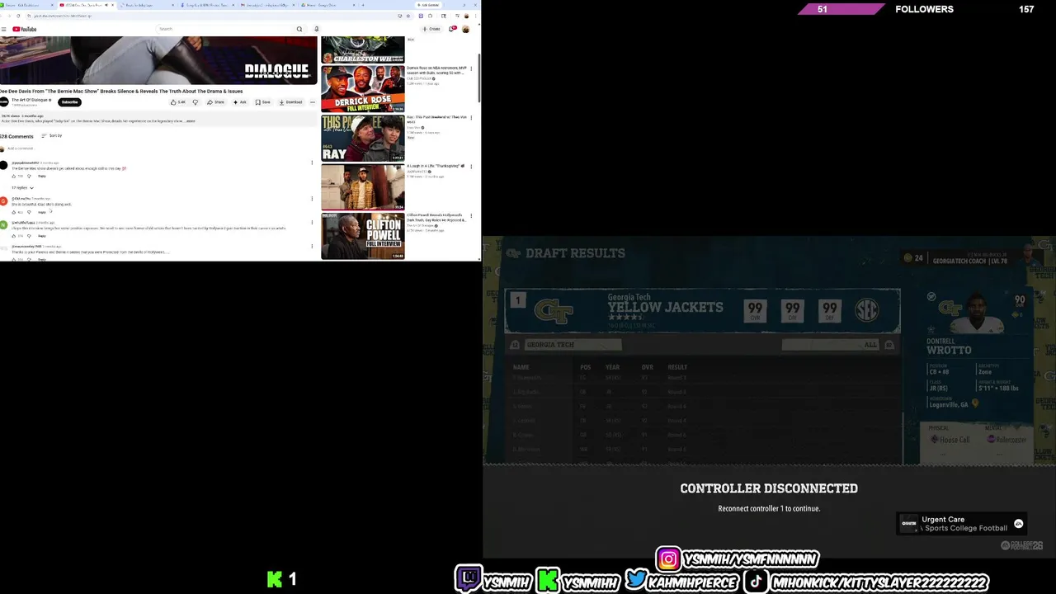1056x594 pixels.
Task: Subscribe to The Art Of Dialogue
Action: 69,102
